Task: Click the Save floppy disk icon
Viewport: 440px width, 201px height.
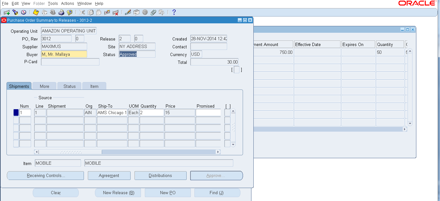Action: [x=36, y=12]
